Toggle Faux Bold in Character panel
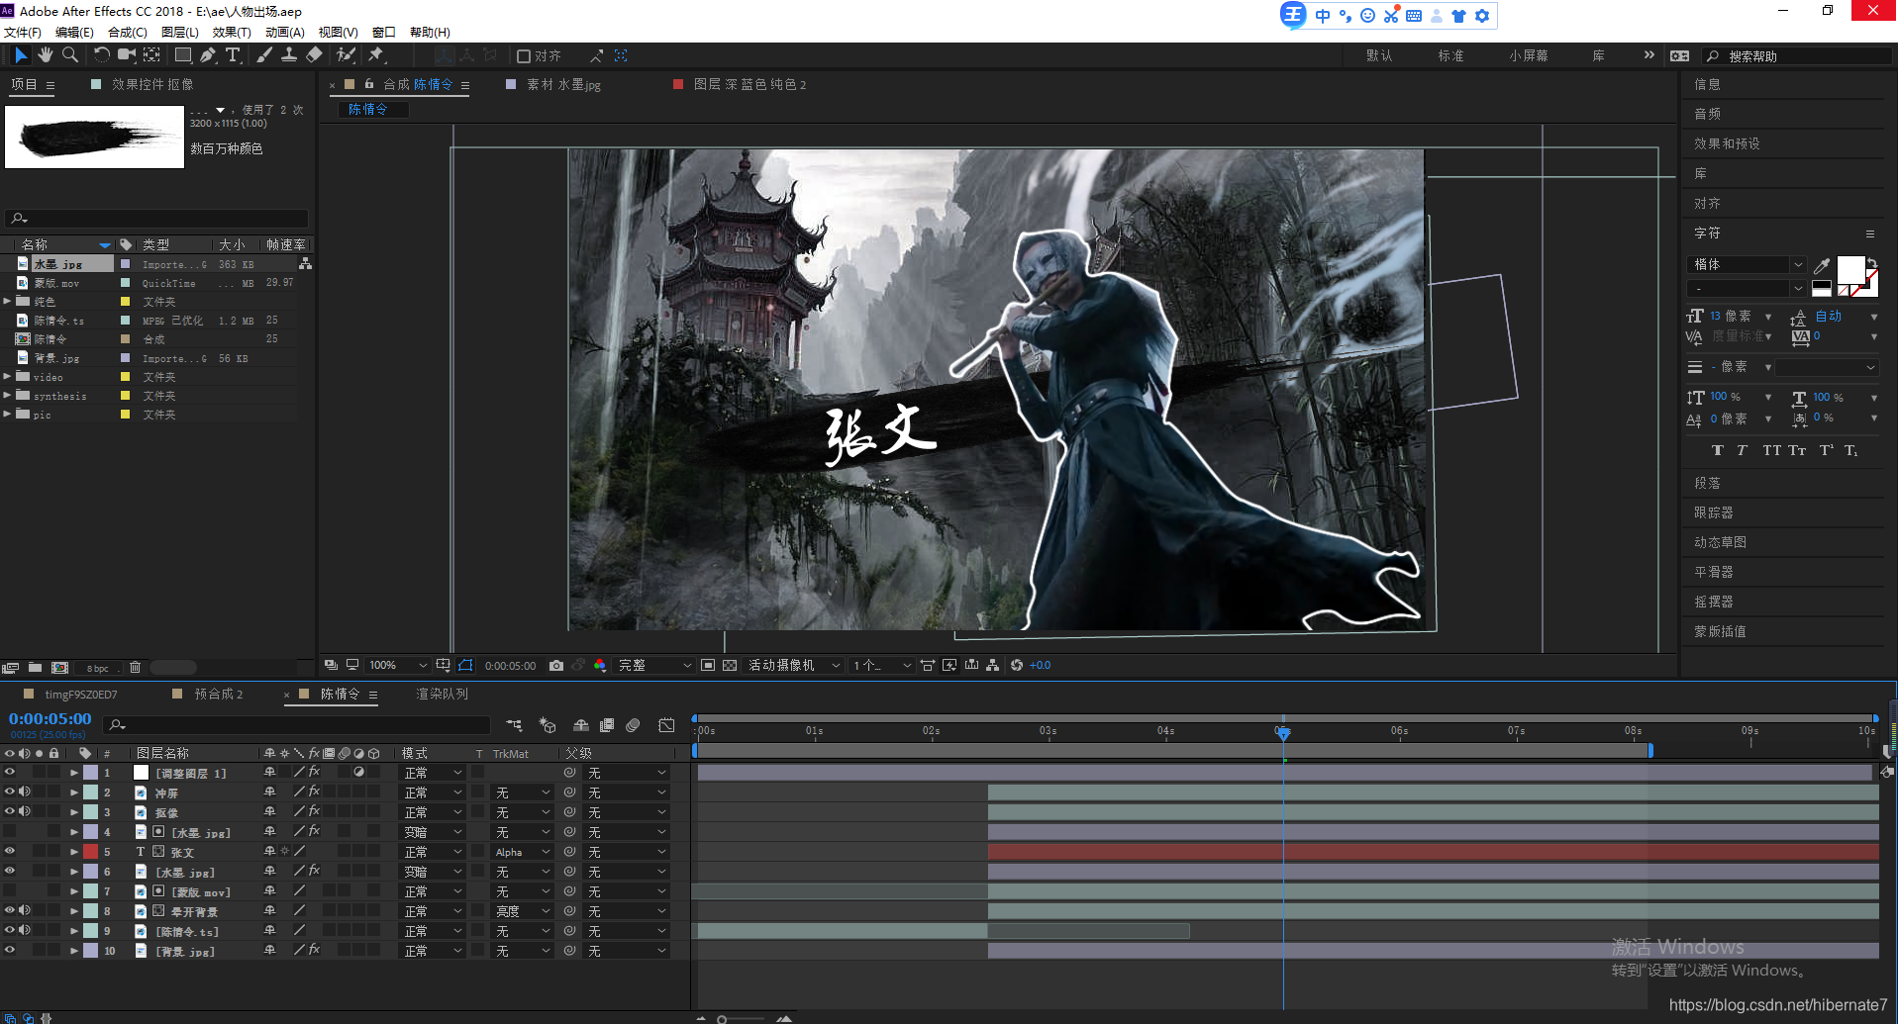 pos(1718,451)
